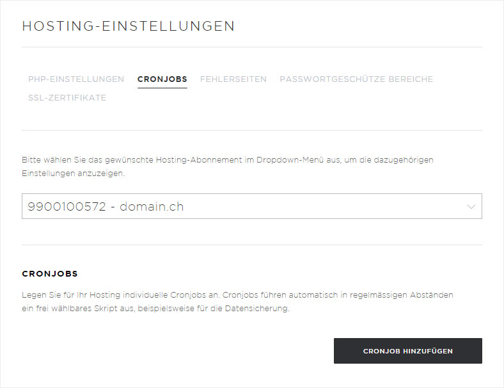Viewport: 504px width, 388px height.
Task: Click the 'Bitte wählen Sie' instruction line
Action: 228,160
